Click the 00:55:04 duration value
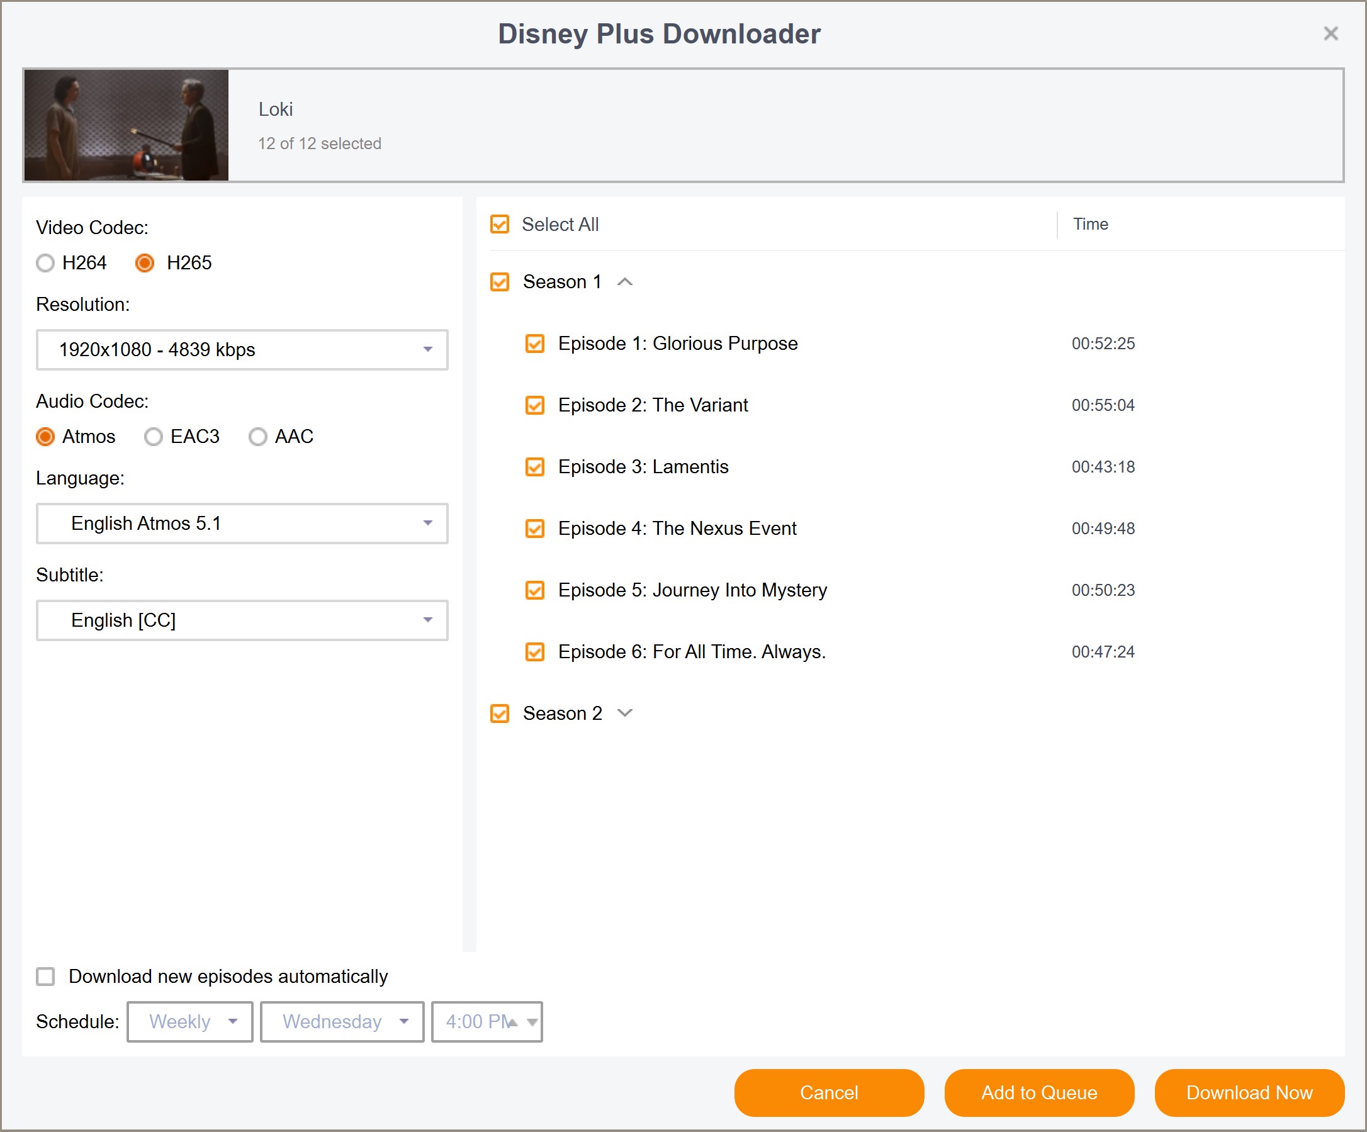This screenshot has height=1132, width=1367. (1103, 405)
